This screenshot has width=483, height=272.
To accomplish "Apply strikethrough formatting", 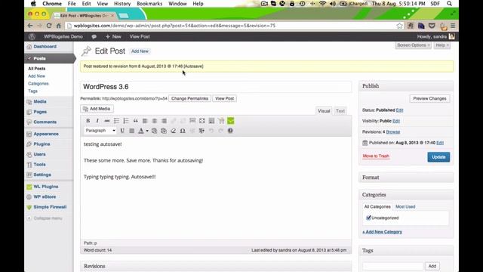I will pos(107,121).
